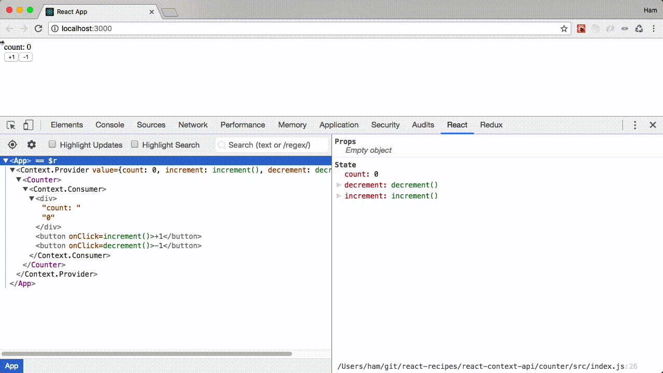Open the Sources tab
663x373 pixels.
pyautogui.click(x=151, y=125)
